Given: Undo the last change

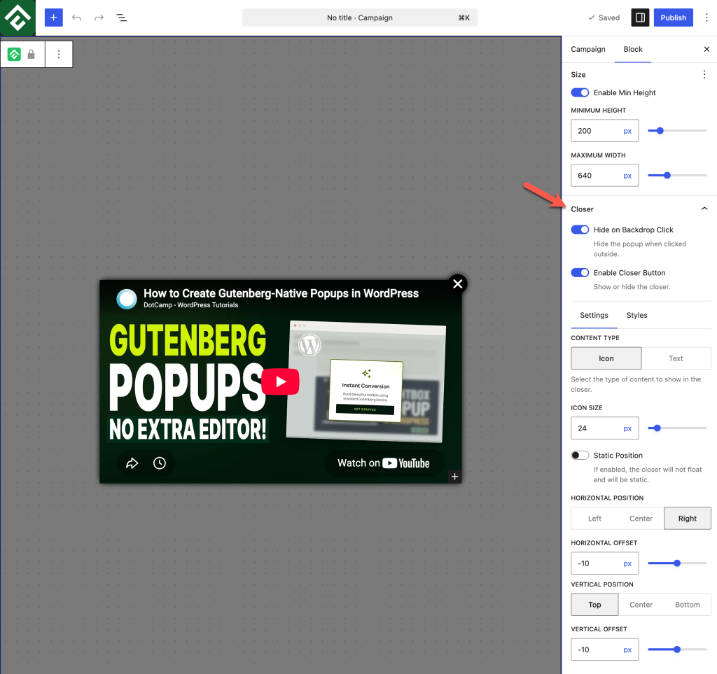Looking at the screenshot, I should pos(76,17).
